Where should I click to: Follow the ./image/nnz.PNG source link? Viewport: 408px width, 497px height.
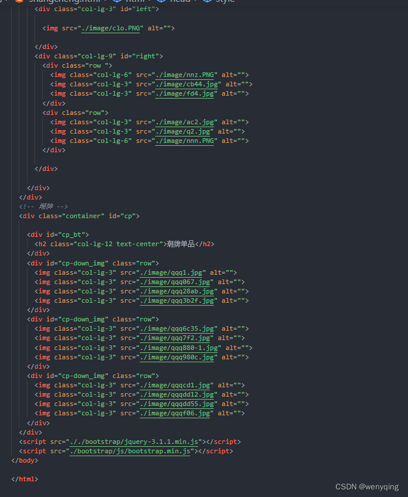(x=184, y=75)
